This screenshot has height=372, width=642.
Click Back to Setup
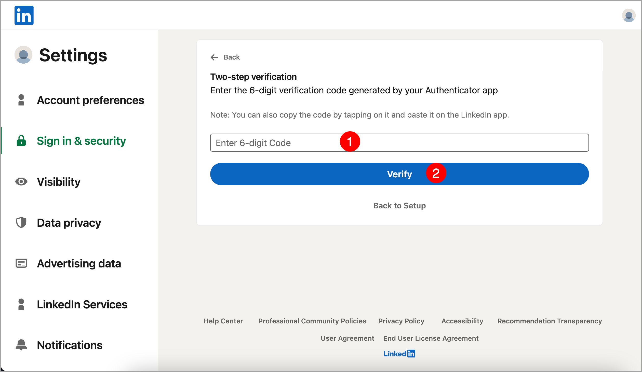click(399, 206)
